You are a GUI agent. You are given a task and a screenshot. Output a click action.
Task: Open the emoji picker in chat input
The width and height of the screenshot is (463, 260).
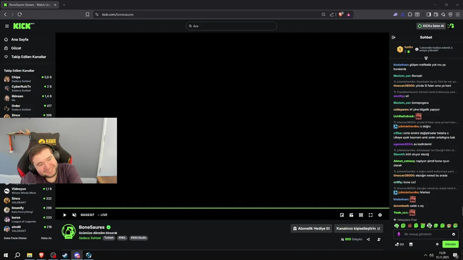coord(454,234)
